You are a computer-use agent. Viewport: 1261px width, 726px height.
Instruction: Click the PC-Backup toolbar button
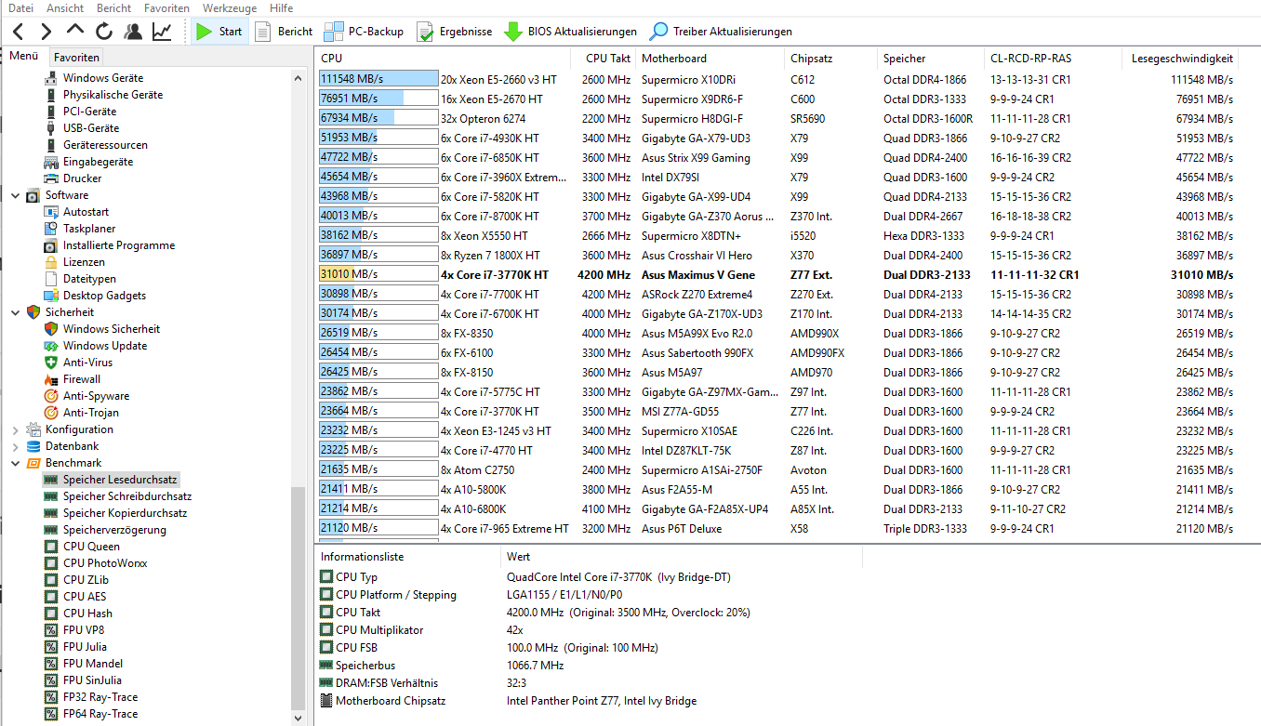[x=364, y=32]
